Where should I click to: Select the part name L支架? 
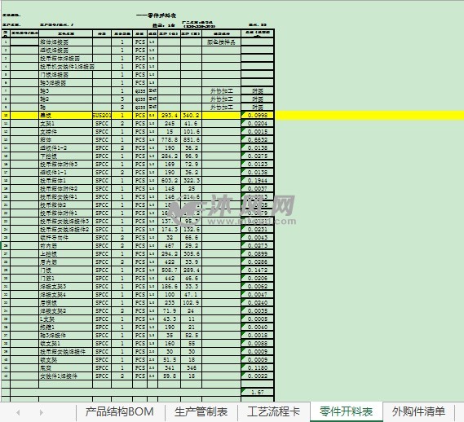(47, 319)
